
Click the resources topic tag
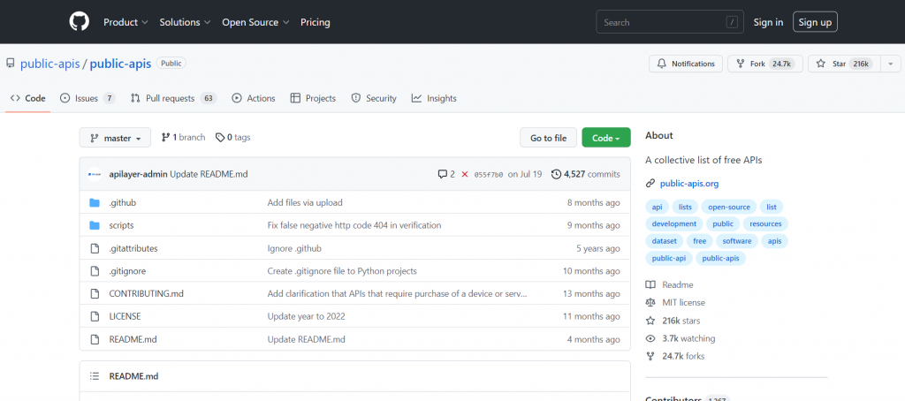[x=765, y=223]
